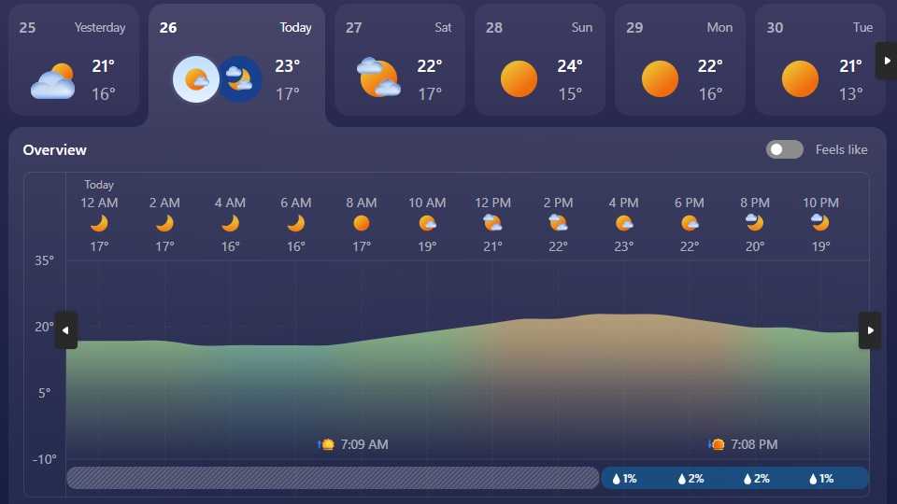Viewport: 897px width, 504px height.
Task: Click the sunrise icon beside 7:09 AM
Action: 326,444
